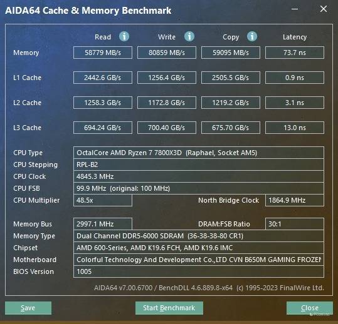Click the DRAM:FSB Ratio field

click(295, 224)
